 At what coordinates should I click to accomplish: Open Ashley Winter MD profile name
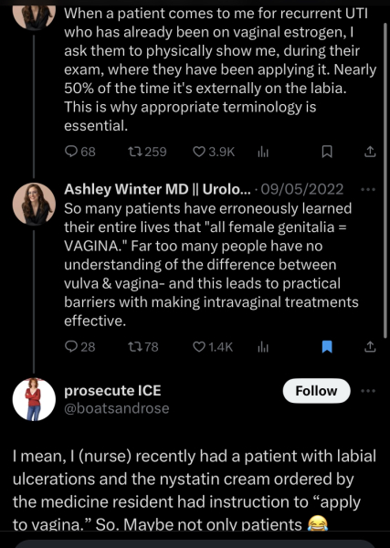click(157, 189)
